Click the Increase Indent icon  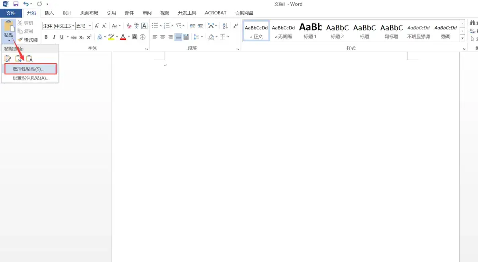tap(201, 26)
